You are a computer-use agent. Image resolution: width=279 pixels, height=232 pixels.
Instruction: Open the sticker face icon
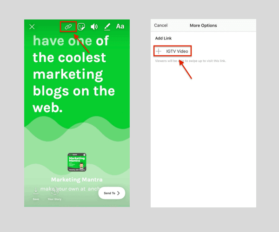[x=81, y=27]
